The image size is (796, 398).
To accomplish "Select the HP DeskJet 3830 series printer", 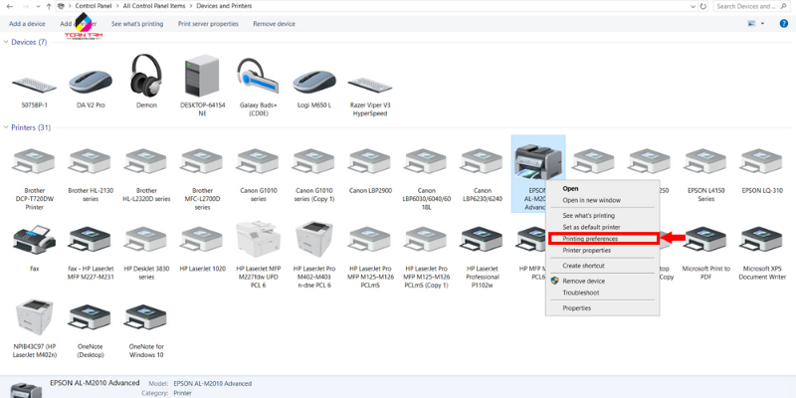I will point(146,240).
